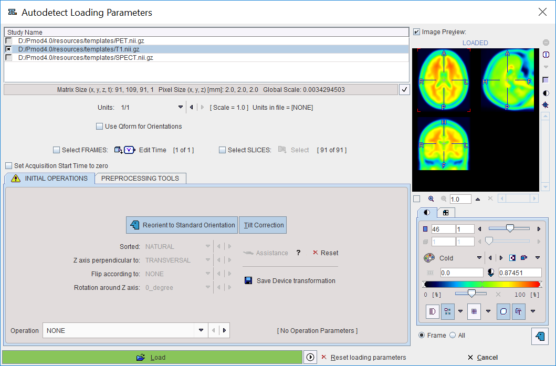The height and width of the screenshot is (366, 556).
Task: Switch to the INITIAL OPERATIONS tab
Action: point(50,179)
